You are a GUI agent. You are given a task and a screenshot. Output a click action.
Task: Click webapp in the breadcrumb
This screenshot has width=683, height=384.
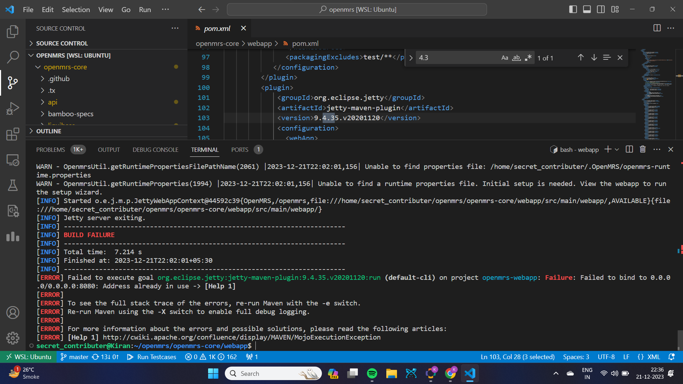[260, 43]
